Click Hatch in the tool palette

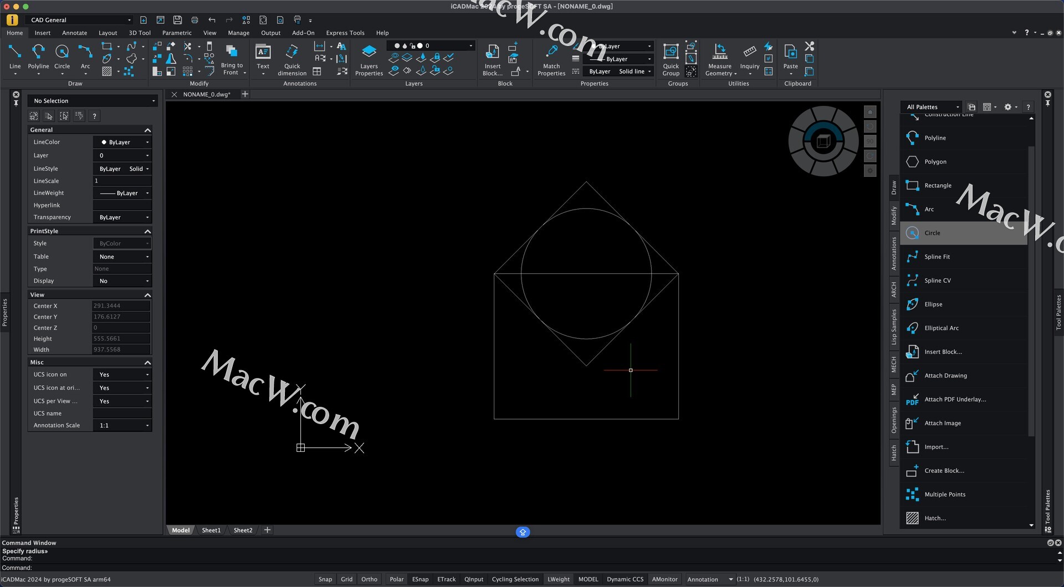pyautogui.click(x=963, y=518)
